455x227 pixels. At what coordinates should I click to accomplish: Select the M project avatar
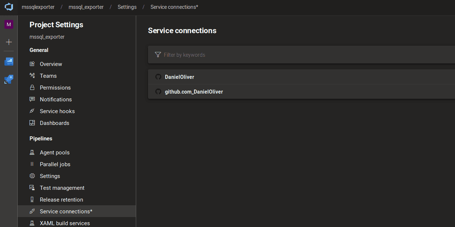click(x=9, y=24)
